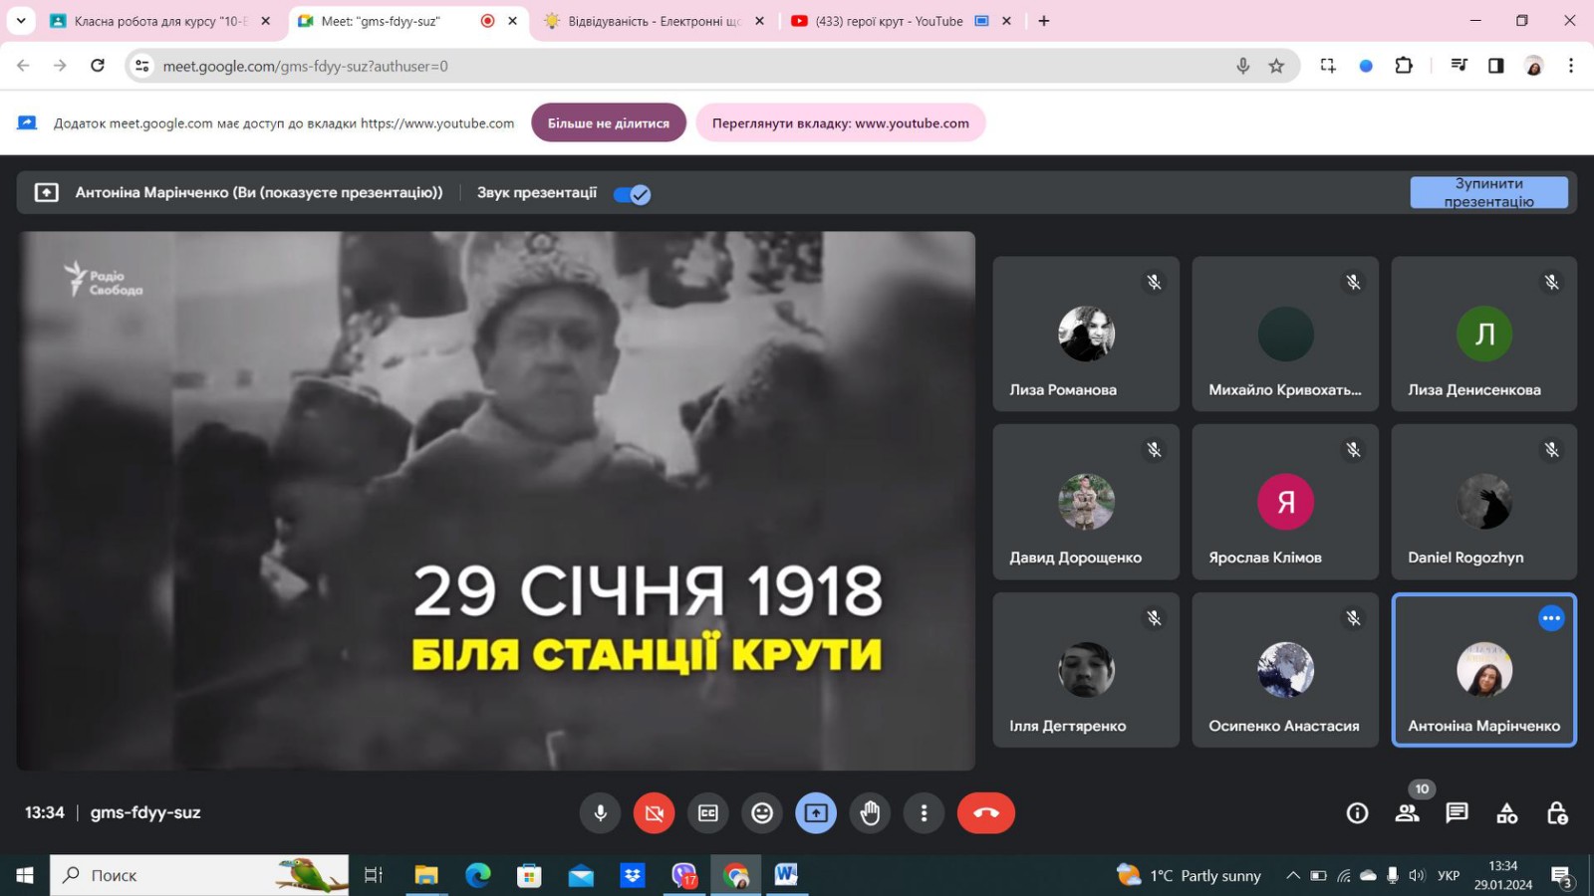Click the Stop presentation button

pyautogui.click(x=1488, y=192)
